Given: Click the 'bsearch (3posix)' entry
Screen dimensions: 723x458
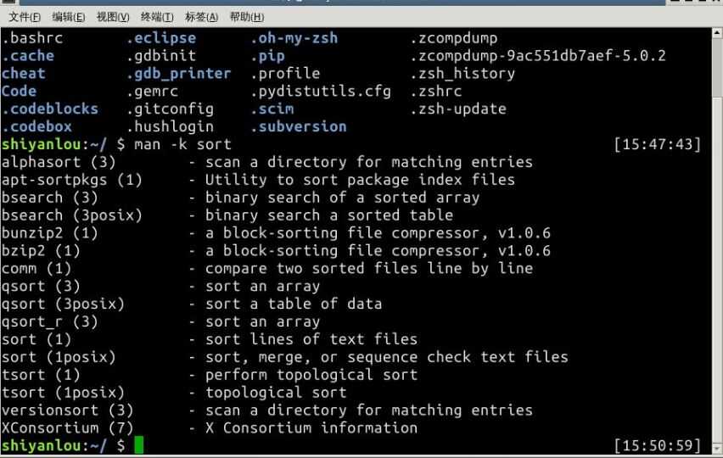Looking at the screenshot, I should click(x=72, y=215).
